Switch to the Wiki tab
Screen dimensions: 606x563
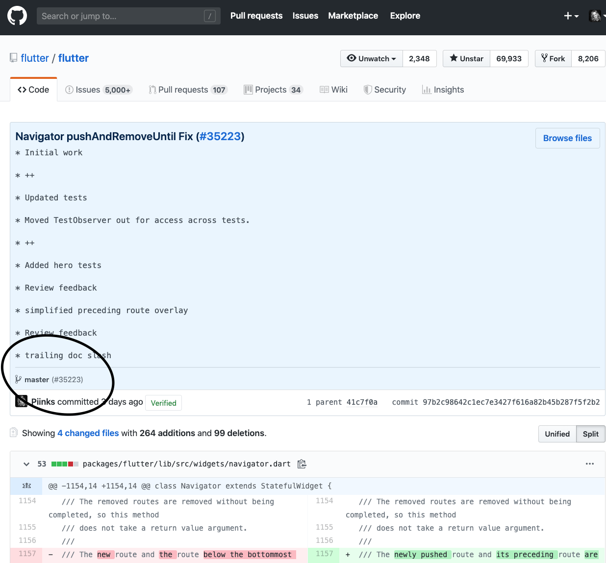coord(333,90)
